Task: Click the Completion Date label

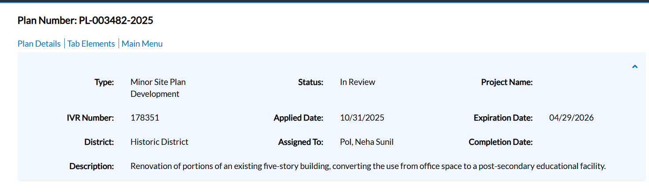Action: [x=500, y=142]
